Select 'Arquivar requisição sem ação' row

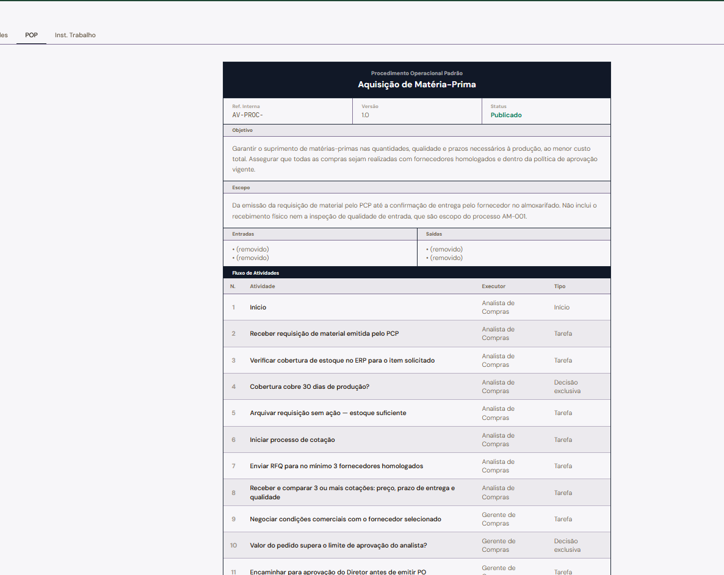click(416, 413)
